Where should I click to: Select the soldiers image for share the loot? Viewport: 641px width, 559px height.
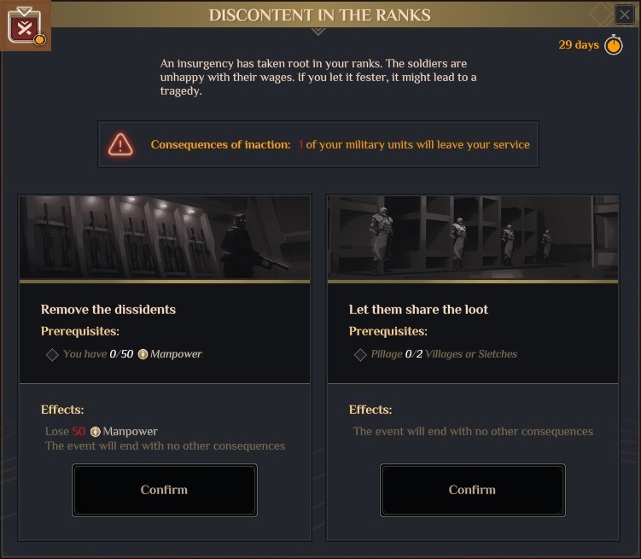(473, 237)
